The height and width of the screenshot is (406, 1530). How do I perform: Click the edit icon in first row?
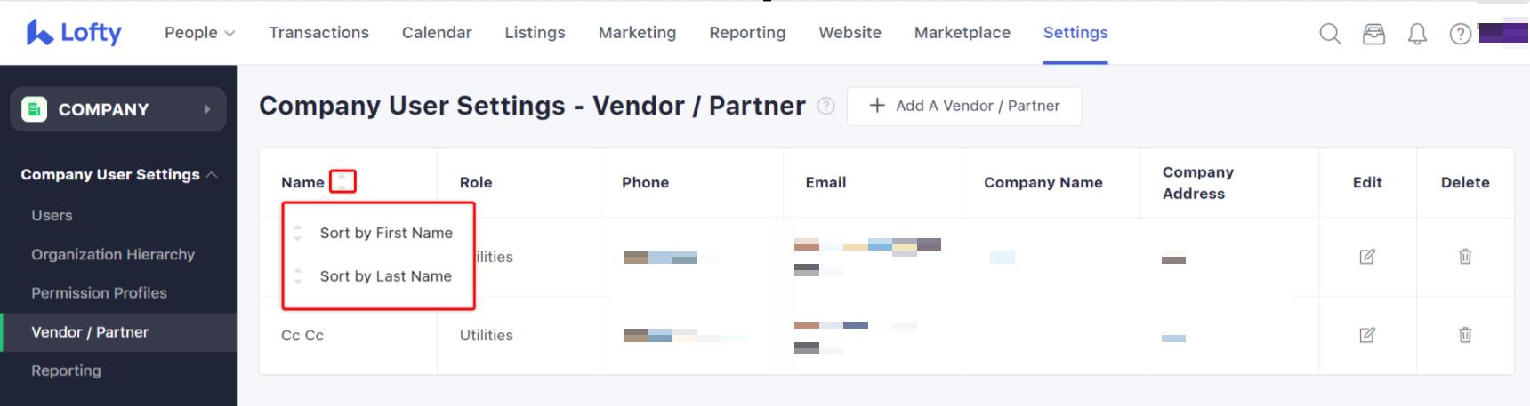click(x=1367, y=257)
